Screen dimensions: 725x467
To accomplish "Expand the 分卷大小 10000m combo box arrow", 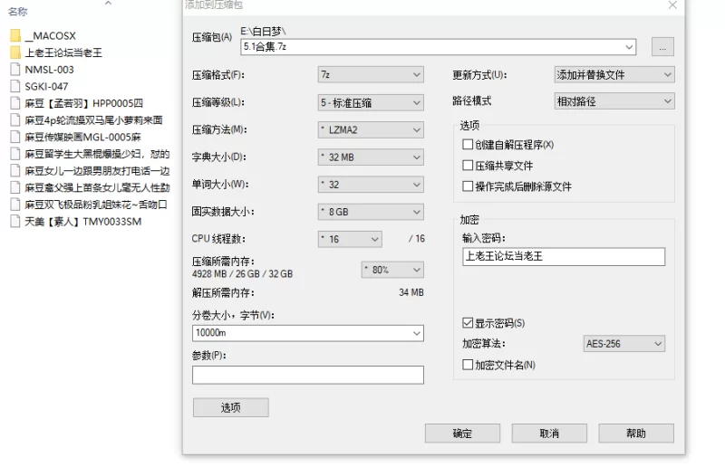I will tap(417, 333).
